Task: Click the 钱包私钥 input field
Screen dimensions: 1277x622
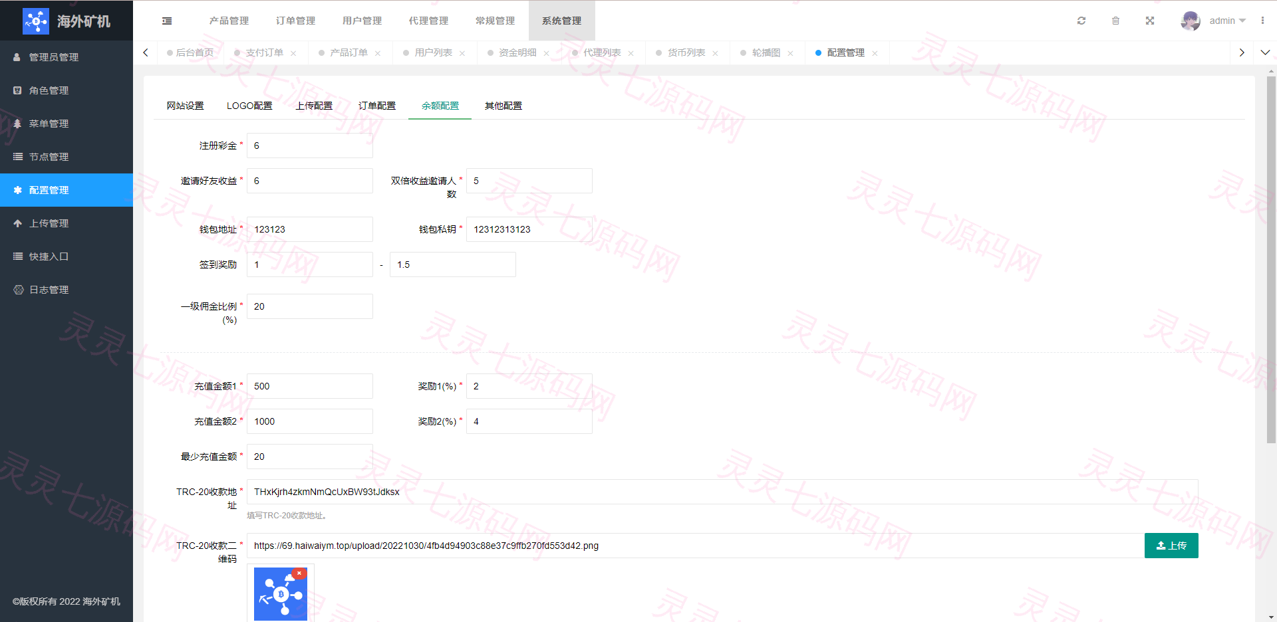Action: [529, 229]
